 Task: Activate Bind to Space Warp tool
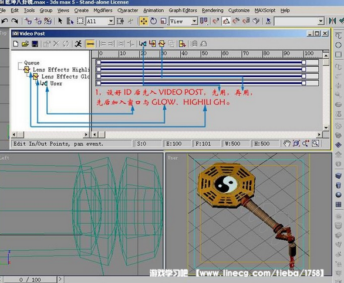(x=48, y=21)
